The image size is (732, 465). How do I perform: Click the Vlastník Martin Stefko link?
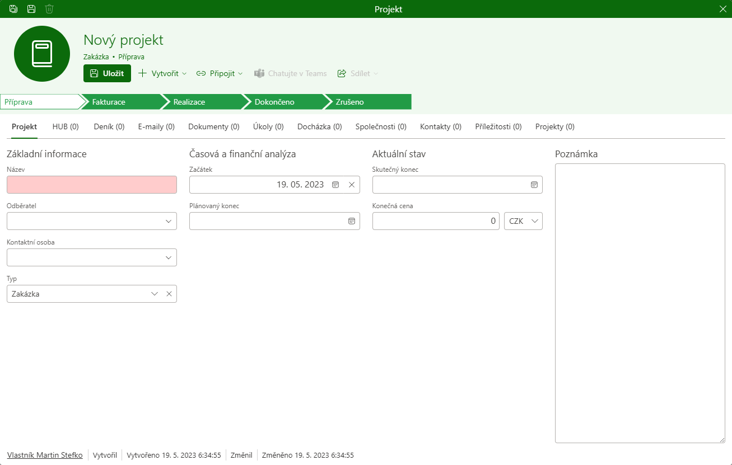(x=45, y=455)
